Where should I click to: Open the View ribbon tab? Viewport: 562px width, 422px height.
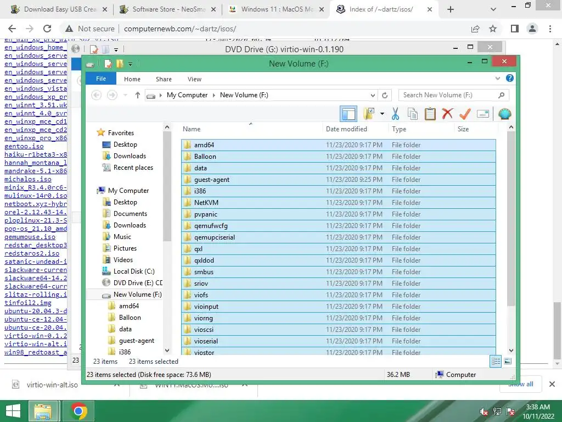coord(195,79)
